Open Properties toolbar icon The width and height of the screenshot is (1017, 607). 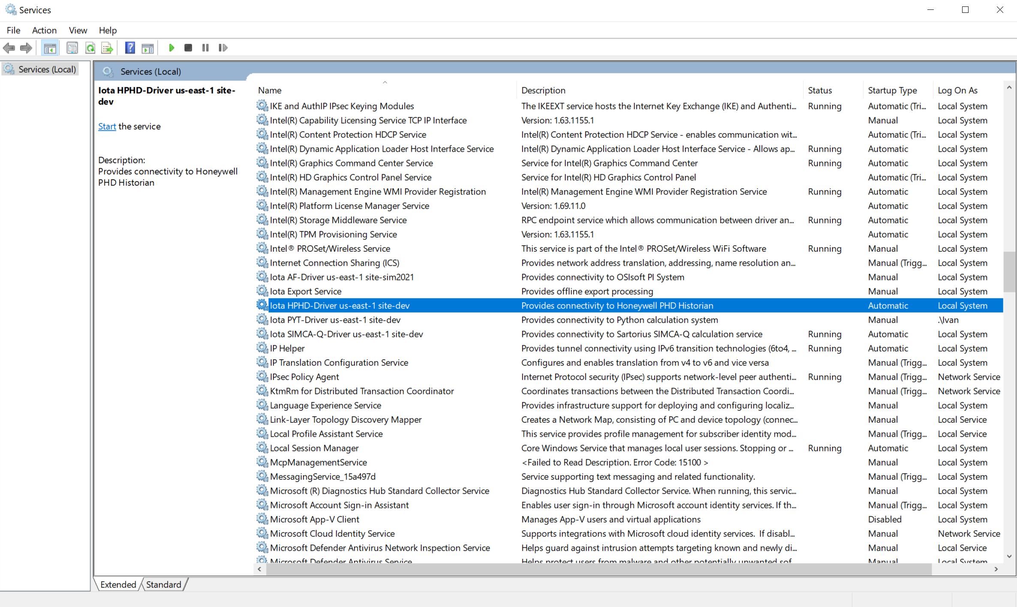click(72, 48)
